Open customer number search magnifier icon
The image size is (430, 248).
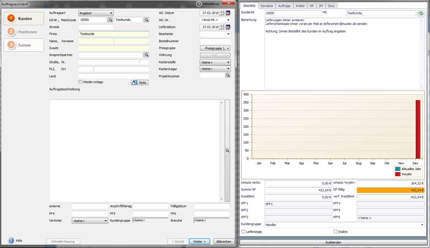(110, 20)
